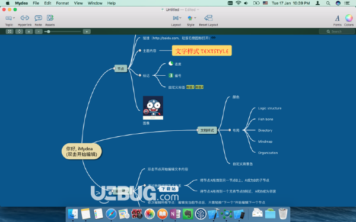Viewport: 356px width, 222px height.
Task: Select the Captain America image thumbnail
Action: 153,108
